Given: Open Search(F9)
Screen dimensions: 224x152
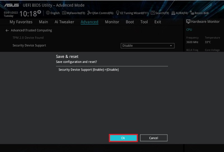Looking at the screenshot, I should pos(162,13).
